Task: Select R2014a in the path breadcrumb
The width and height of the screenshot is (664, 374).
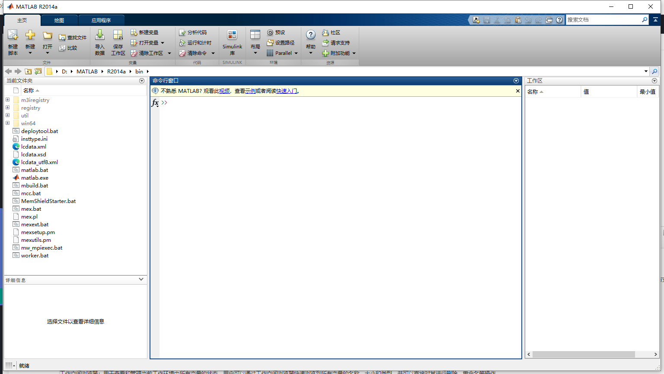Action: (x=116, y=72)
